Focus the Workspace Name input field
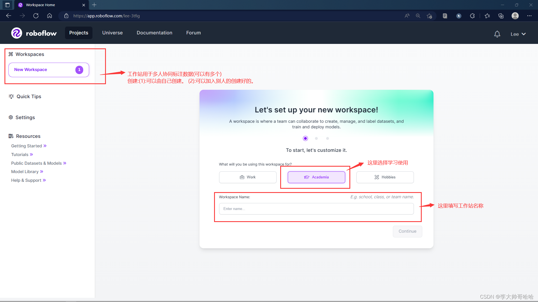 point(316,209)
